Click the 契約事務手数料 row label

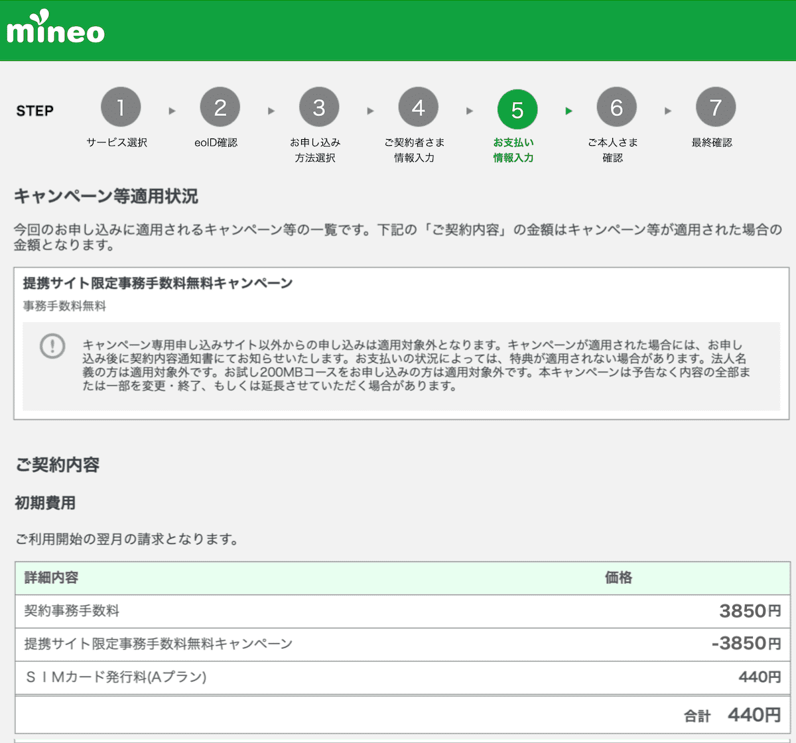(72, 610)
